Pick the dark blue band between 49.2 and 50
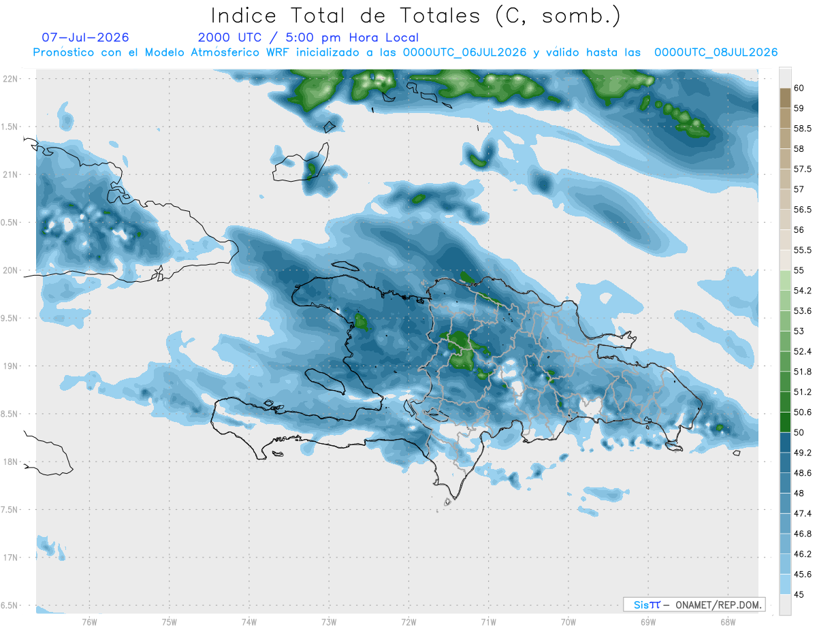Viewport: 817px width, 631px height. [785, 443]
